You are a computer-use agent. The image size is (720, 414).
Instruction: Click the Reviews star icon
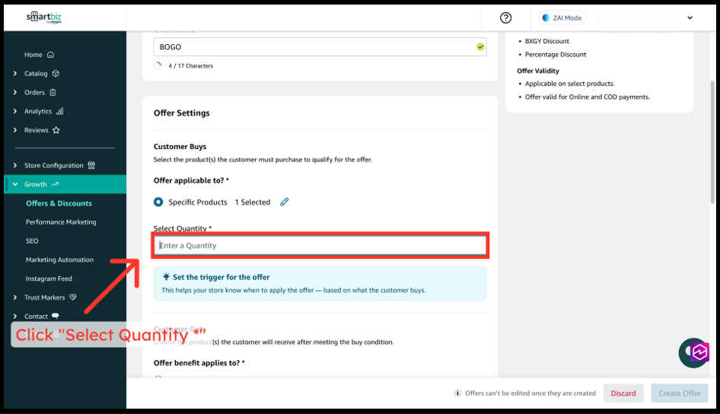(56, 130)
